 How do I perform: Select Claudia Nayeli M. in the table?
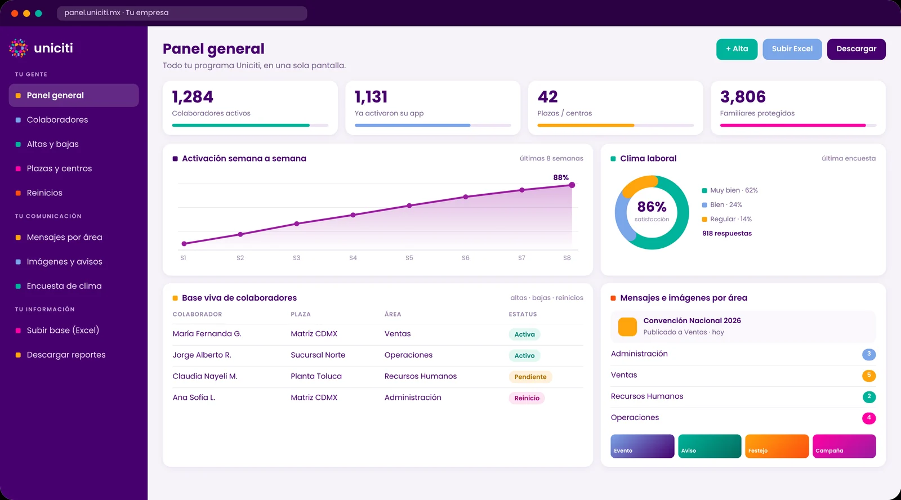[x=205, y=376]
